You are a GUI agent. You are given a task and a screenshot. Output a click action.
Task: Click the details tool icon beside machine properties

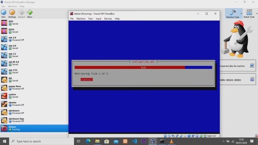[252, 66]
